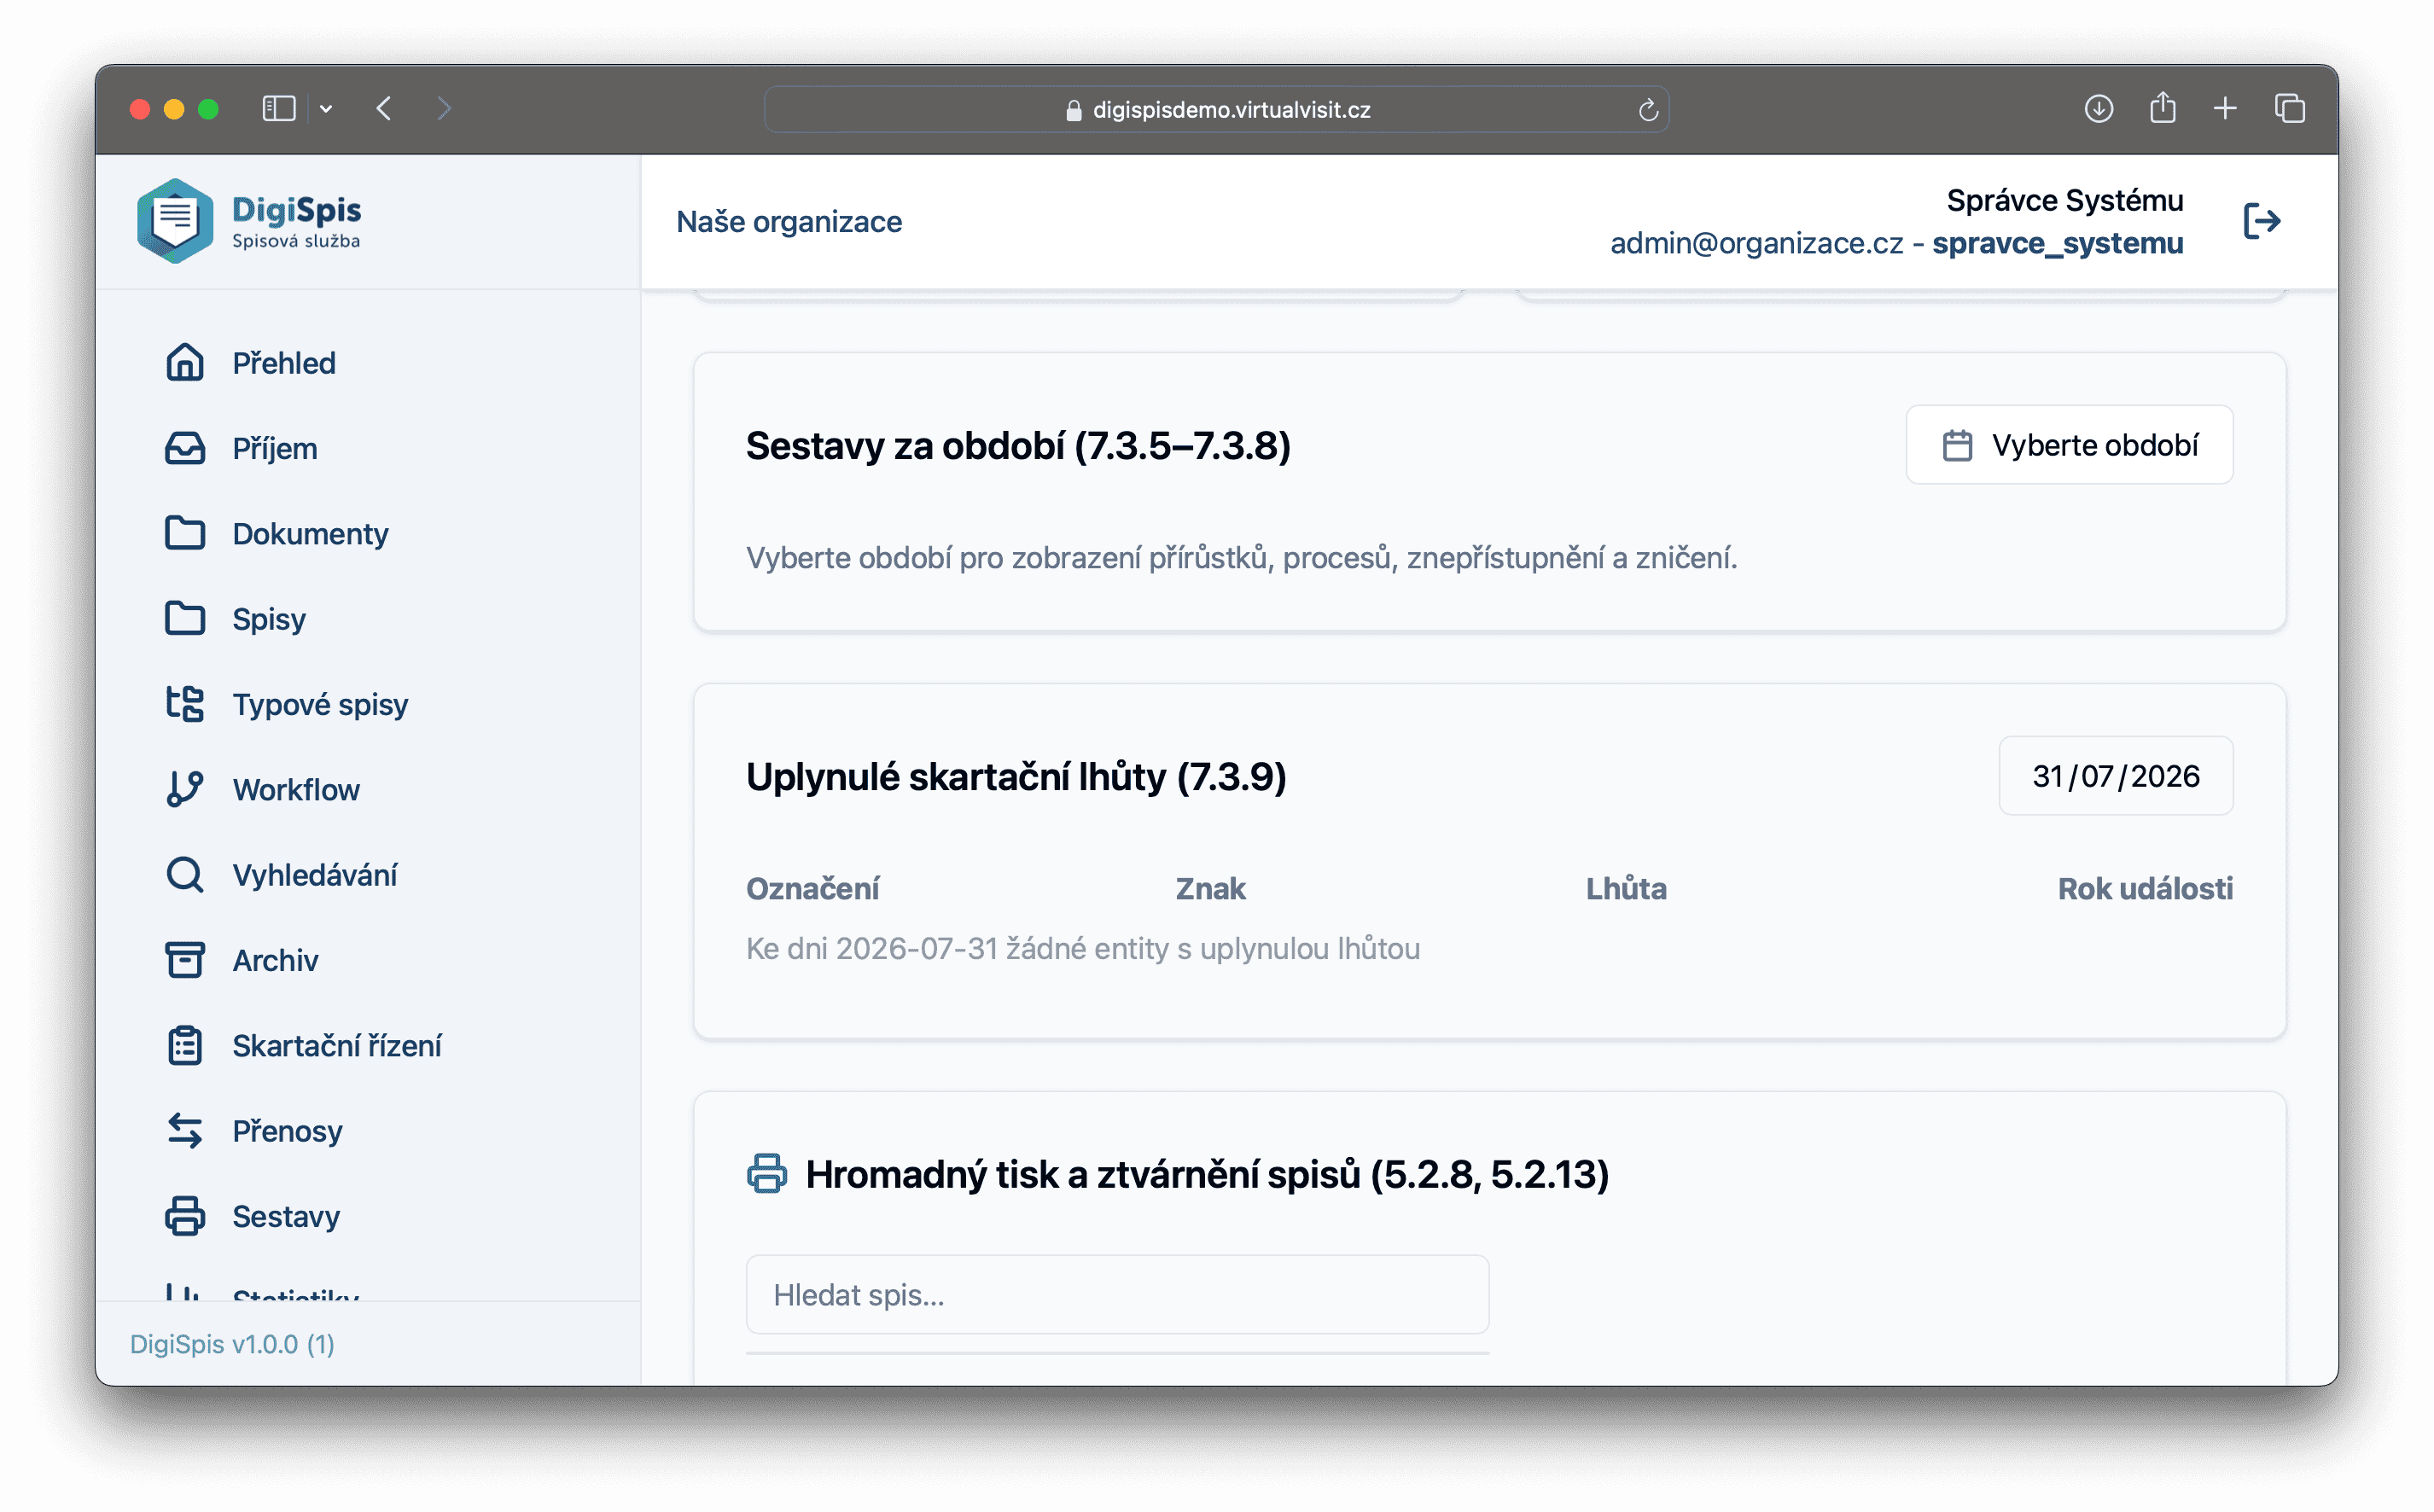Focus the Hledat spis search field
Screen dimensions: 2434x1512
point(1117,1295)
